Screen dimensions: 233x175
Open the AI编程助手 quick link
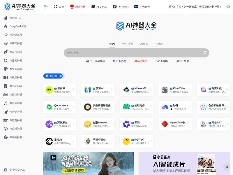pyautogui.click(x=141, y=61)
